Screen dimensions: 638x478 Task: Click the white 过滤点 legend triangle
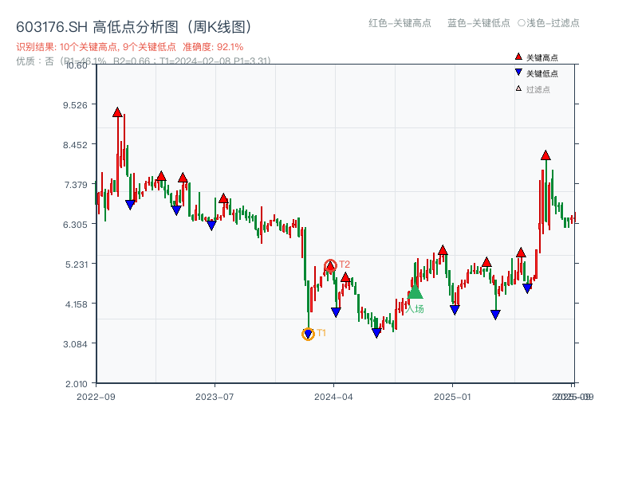coord(518,88)
